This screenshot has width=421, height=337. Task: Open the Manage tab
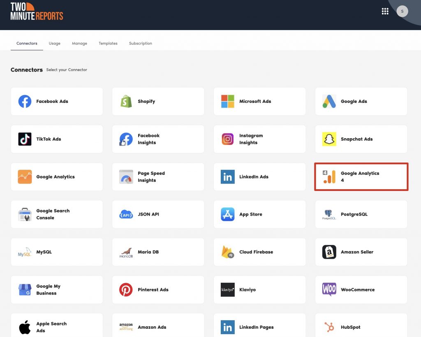click(x=79, y=43)
